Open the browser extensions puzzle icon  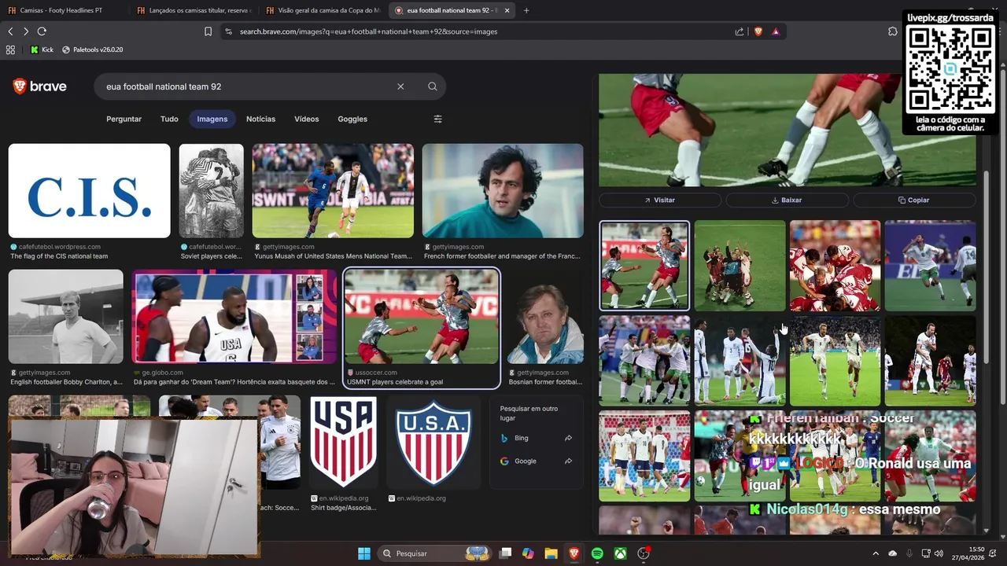coord(892,31)
